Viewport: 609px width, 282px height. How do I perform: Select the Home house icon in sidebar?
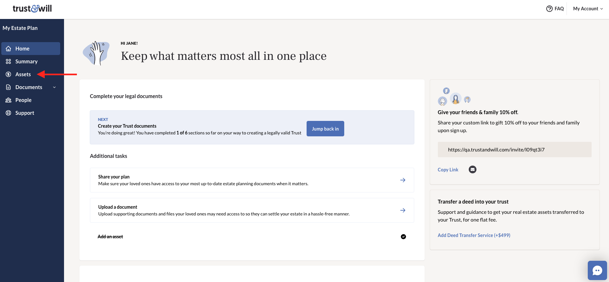(x=9, y=49)
